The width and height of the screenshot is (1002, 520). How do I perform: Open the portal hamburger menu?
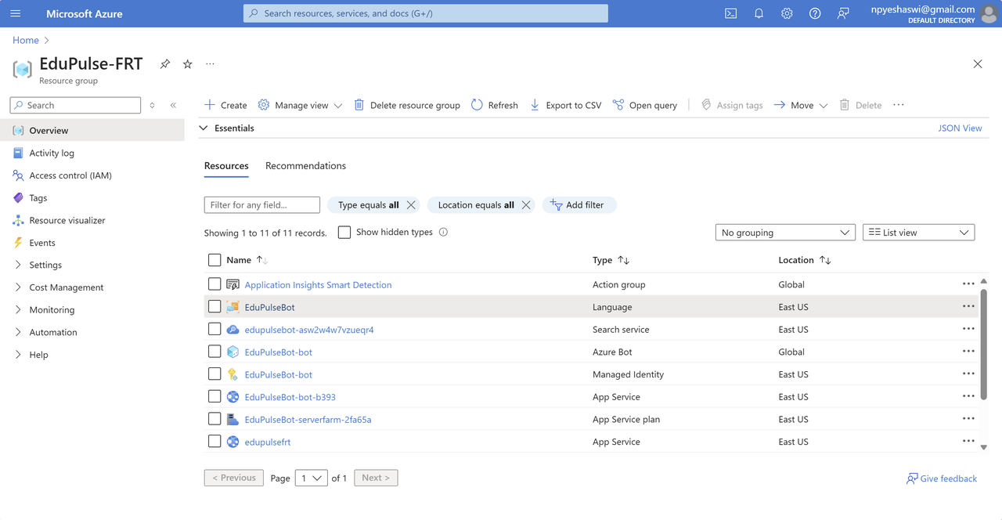pos(16,13)
